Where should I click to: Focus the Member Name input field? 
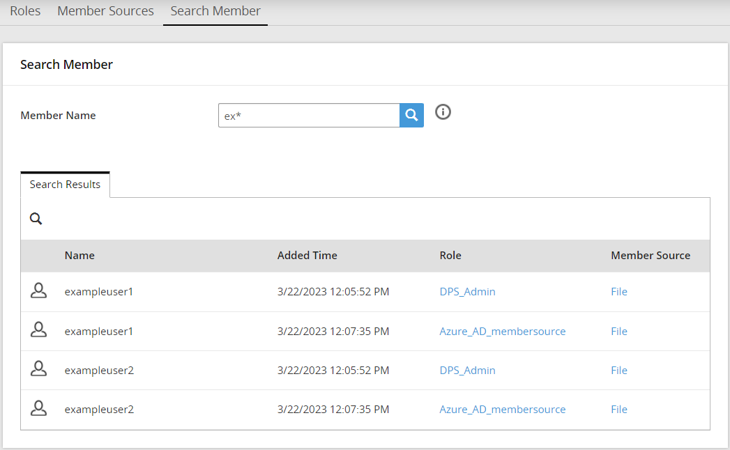pos(308,116)
